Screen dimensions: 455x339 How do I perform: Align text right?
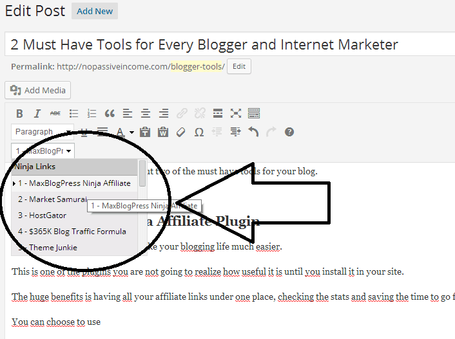point(164,113)
